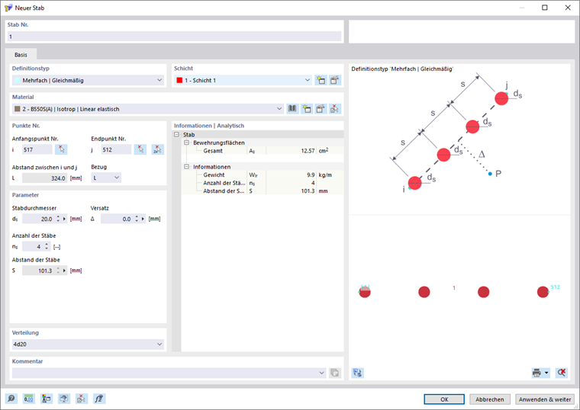Open the Versatz arrow menu
The image size is (580, 410).
(x=143, y=219)
